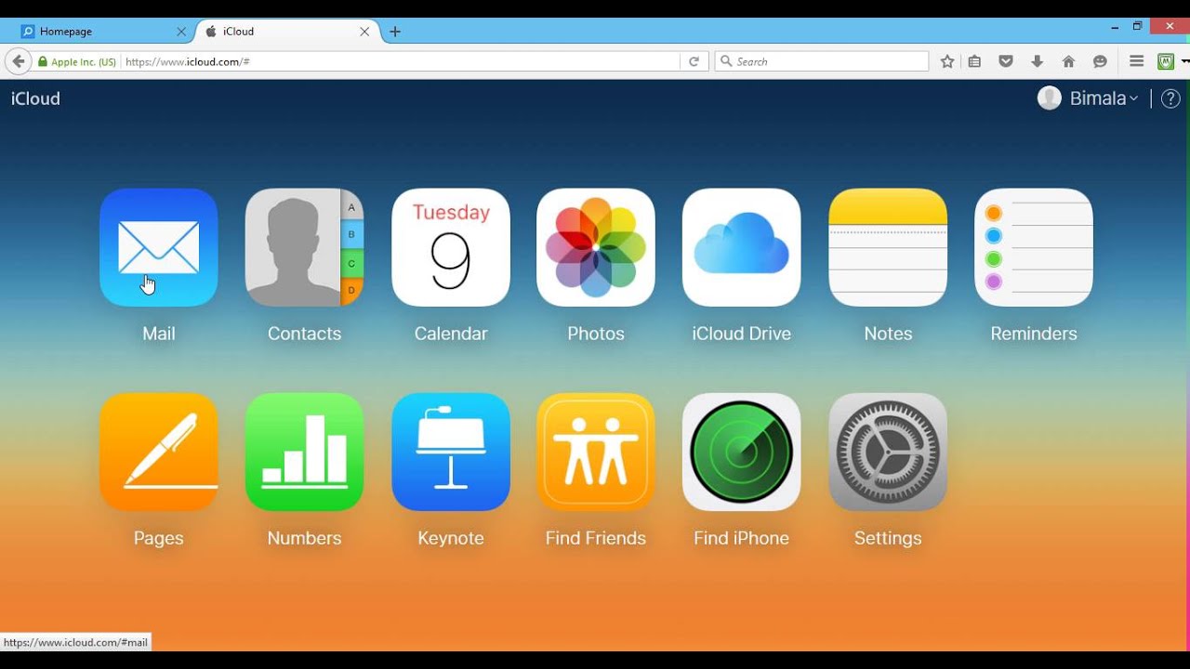This screenshot has width=1190, height=669.
Task: Click the Notes label text
Action: [x=888, y=334]
